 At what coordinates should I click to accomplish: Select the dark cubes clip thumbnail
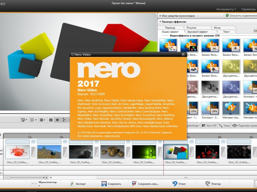pos(239,152)
